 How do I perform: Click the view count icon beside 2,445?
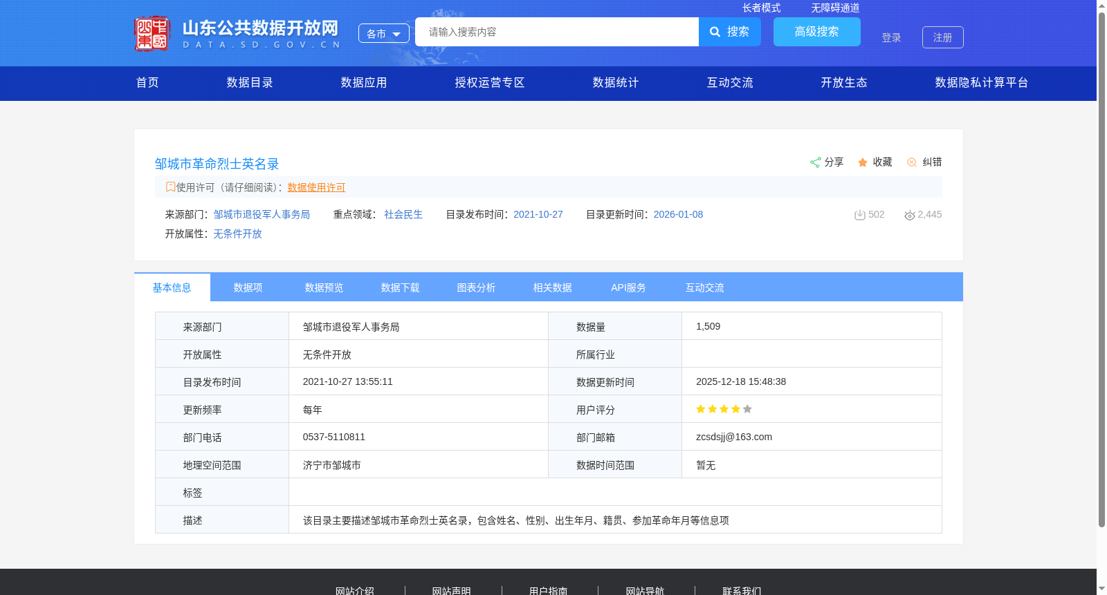coord(910,215)
